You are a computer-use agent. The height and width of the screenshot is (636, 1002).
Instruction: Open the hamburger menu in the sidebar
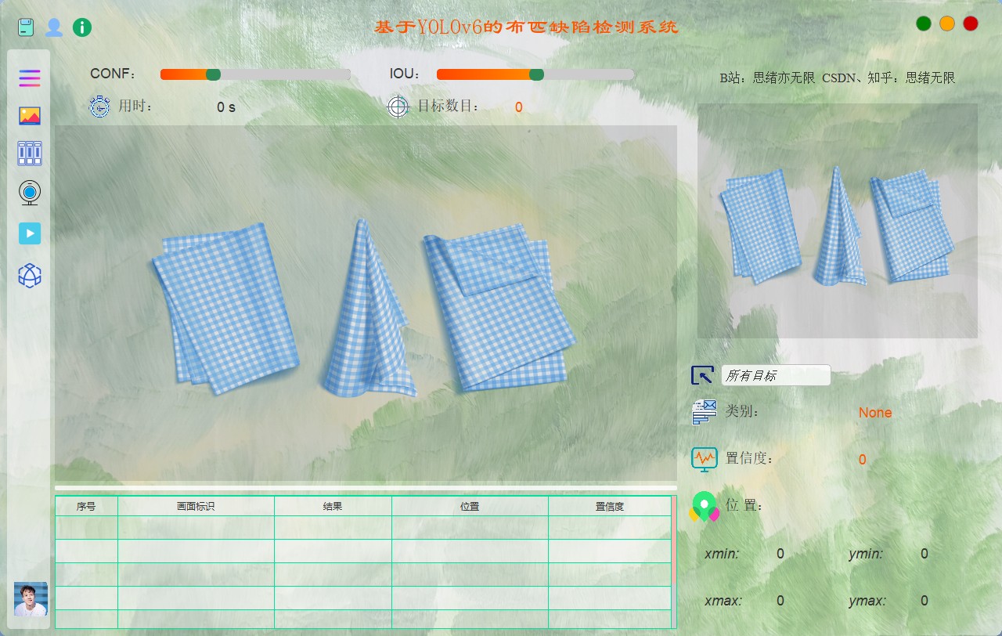pyautogui.click(x=30, y=78)
